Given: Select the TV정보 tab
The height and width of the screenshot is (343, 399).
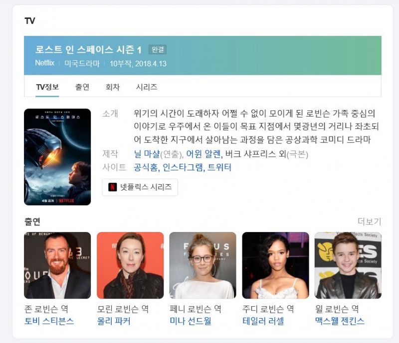Looking at the screenshot, I should [47, 87].
